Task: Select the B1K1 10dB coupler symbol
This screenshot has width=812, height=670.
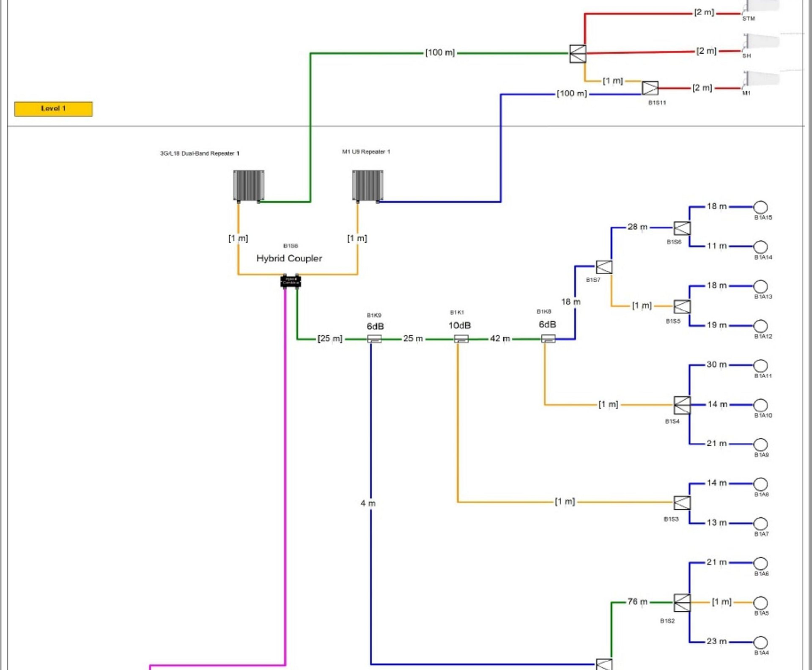Action: (x=461, y=339)
